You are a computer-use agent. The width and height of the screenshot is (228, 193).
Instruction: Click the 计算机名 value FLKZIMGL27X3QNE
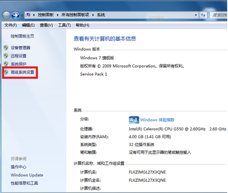(147, 172)
